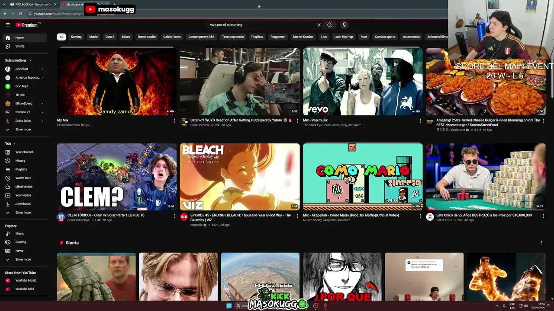Select the Dota 2 filter chip
Viewport: 554px width, 311px height.
coord(110,37)
